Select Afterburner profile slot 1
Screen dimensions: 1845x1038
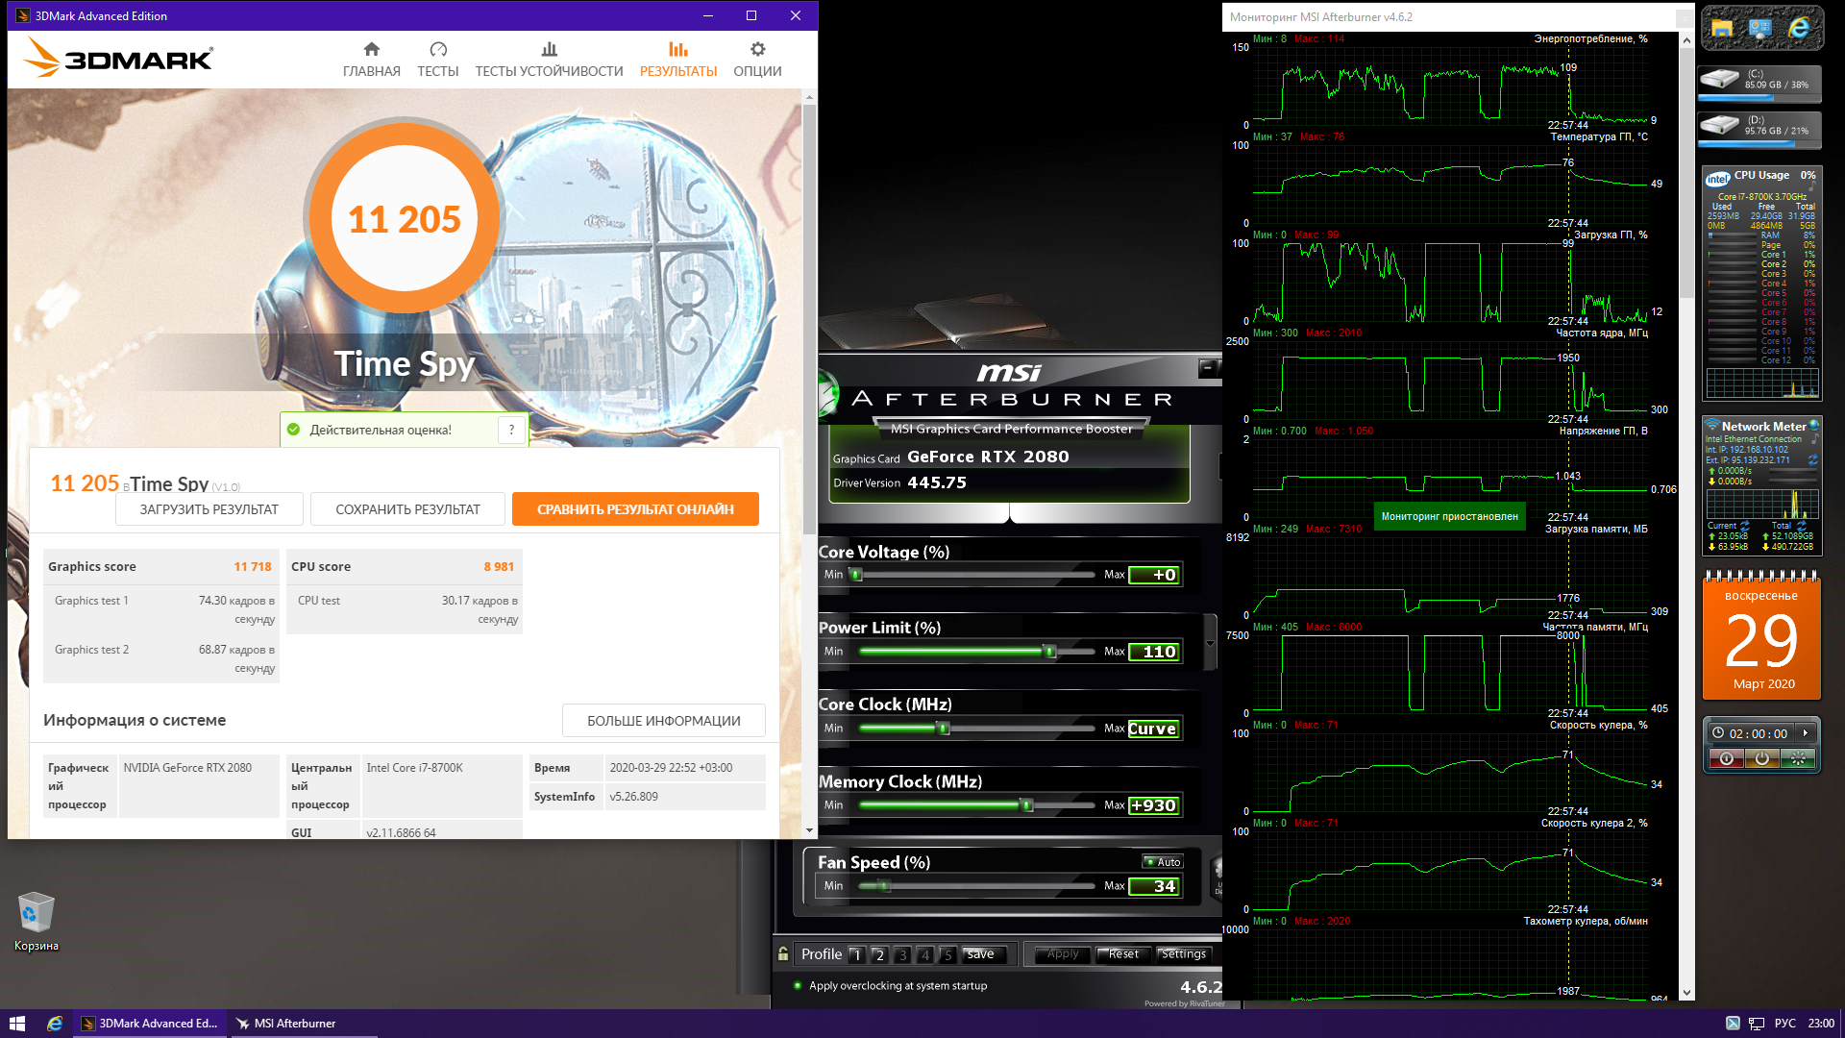[856, 954]
